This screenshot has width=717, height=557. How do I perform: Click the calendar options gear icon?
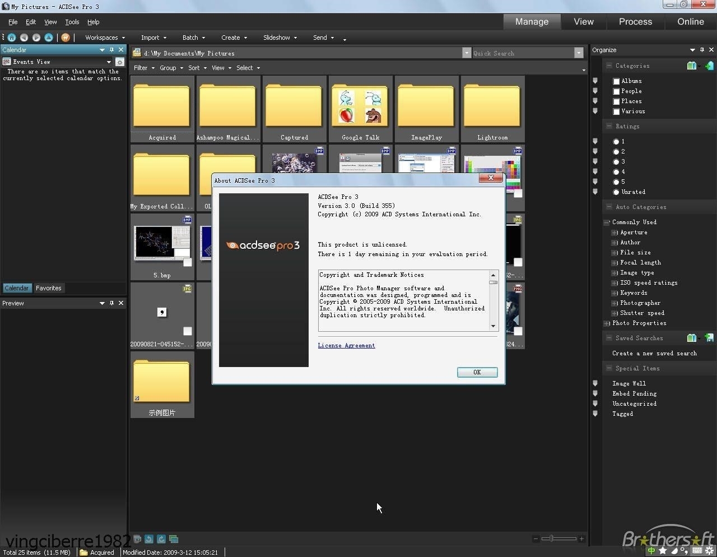(119, 62)
